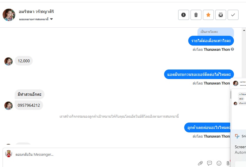Click the baht payment request icon
The height and width of the screenshot is (167, 246).
point(228,163)
